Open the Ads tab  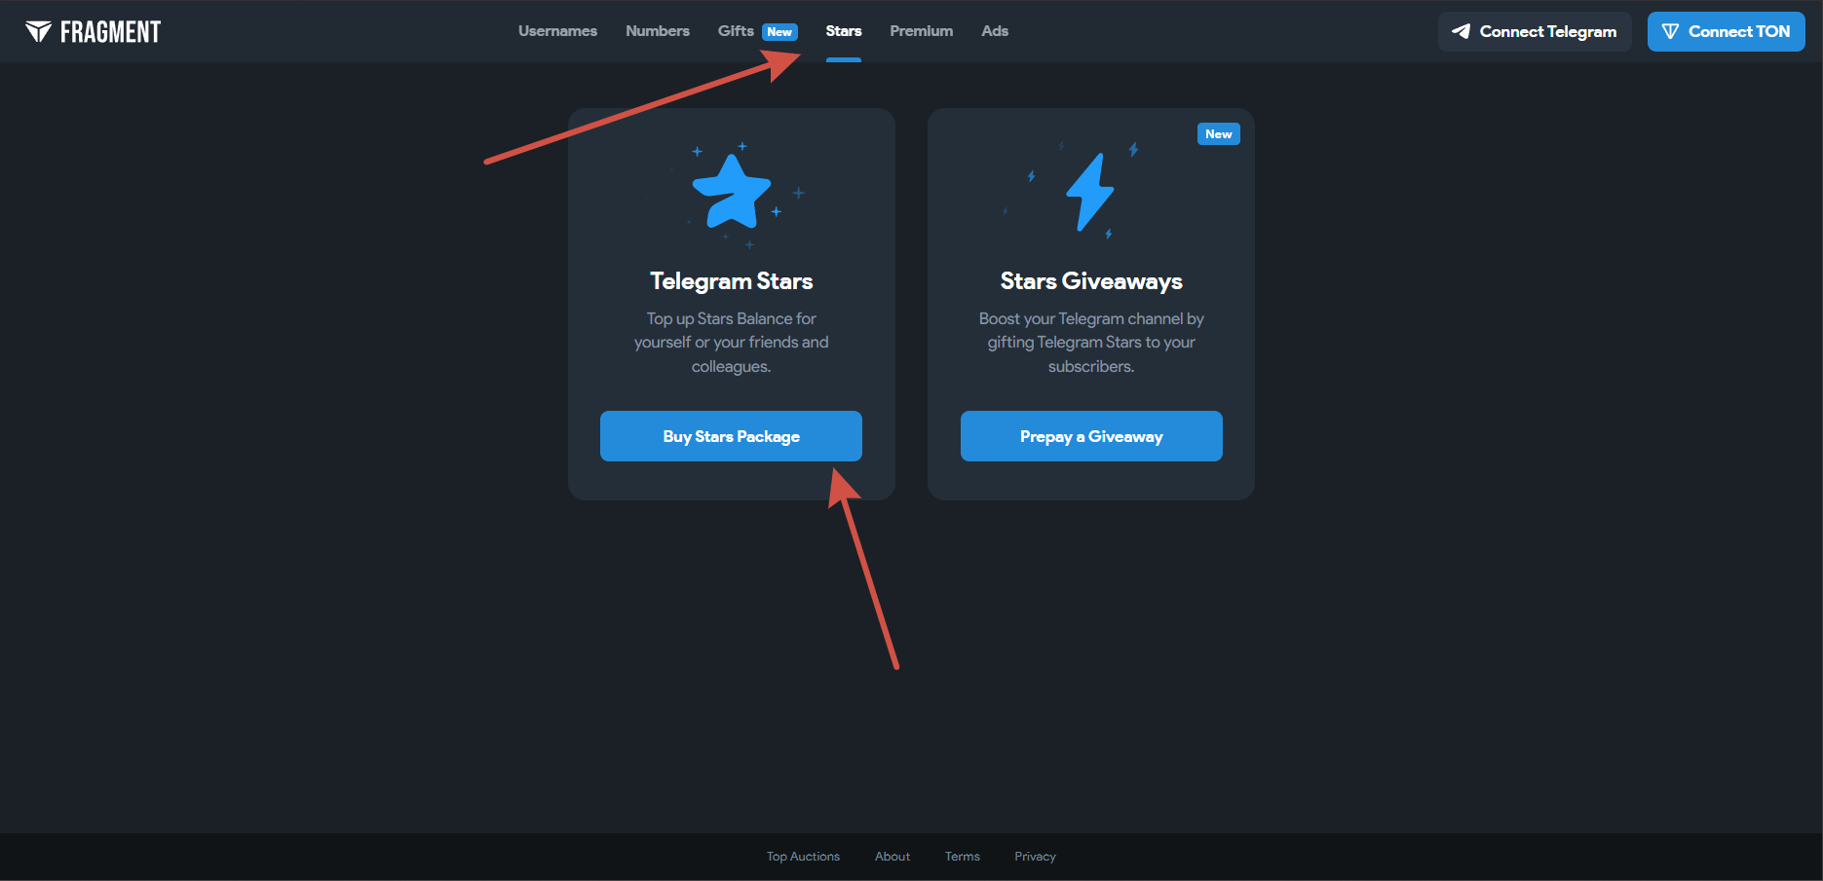tap(995, 31)
